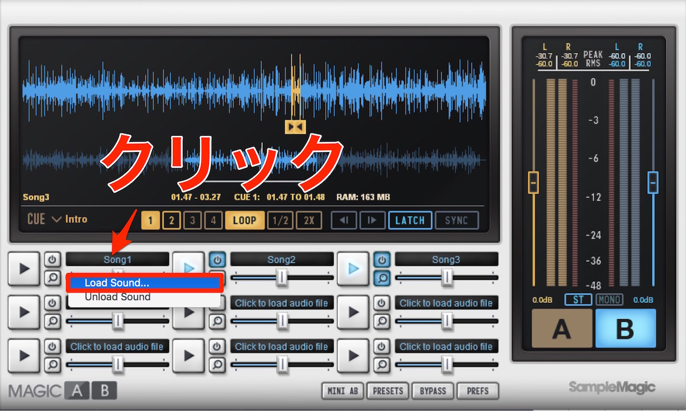Click the yellow loop marker handle on waveform
Screen dimensions: 686x411
coord(295,127)
